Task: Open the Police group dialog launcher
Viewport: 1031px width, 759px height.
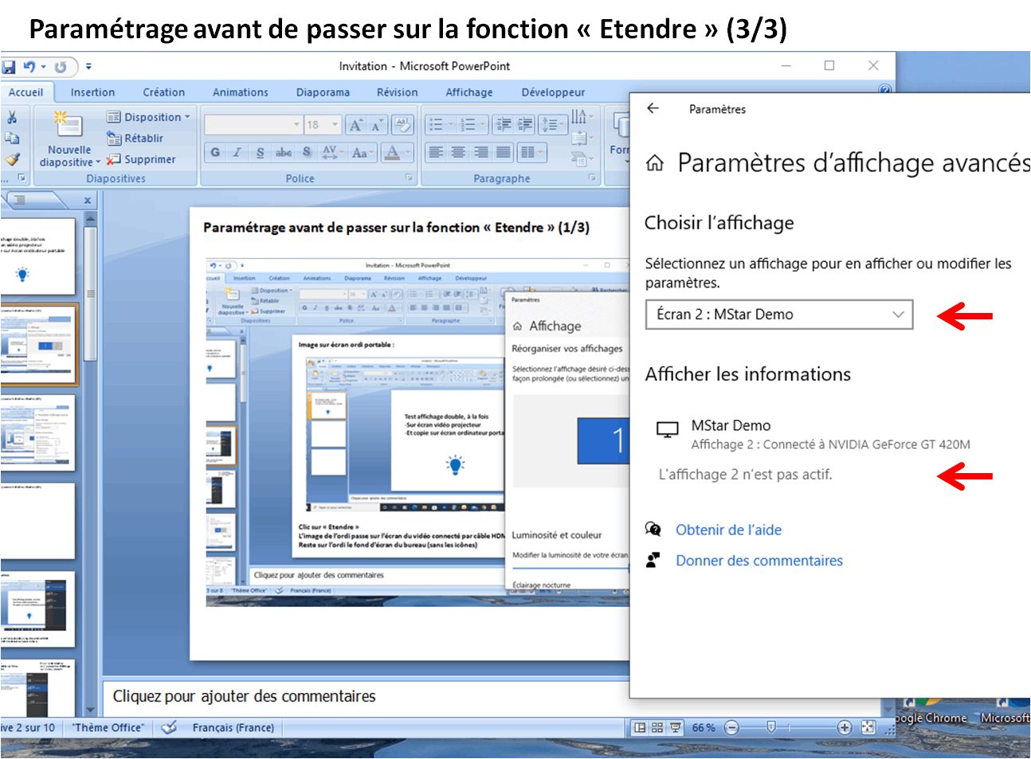Action: [x=410, y=178]
